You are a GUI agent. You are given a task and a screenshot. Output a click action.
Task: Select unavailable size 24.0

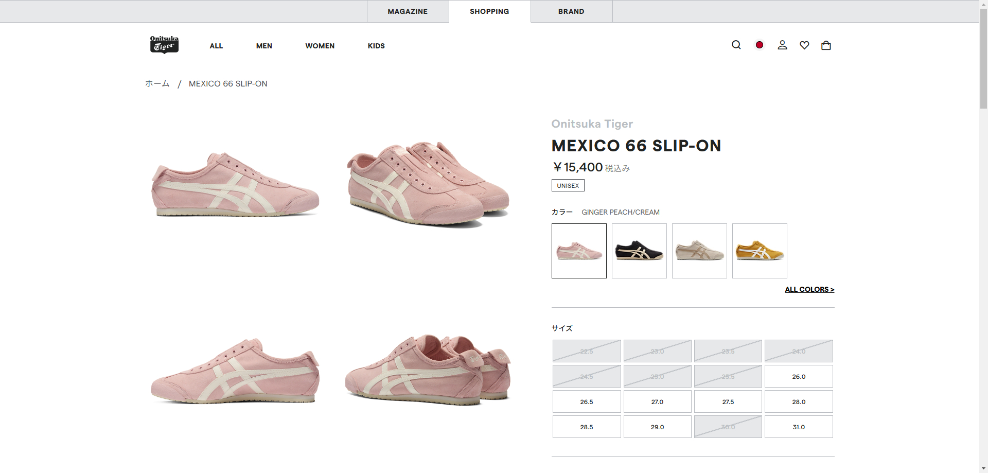799,351
